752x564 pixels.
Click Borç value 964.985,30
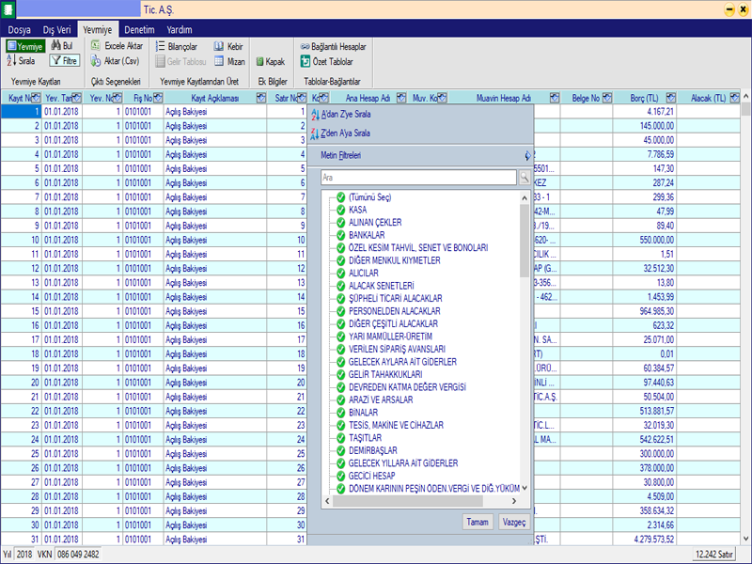click(x=656, y=311)
